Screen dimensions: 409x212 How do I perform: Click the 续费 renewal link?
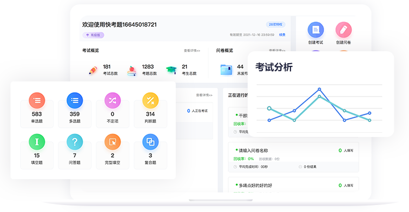click(x=282, y=35)
